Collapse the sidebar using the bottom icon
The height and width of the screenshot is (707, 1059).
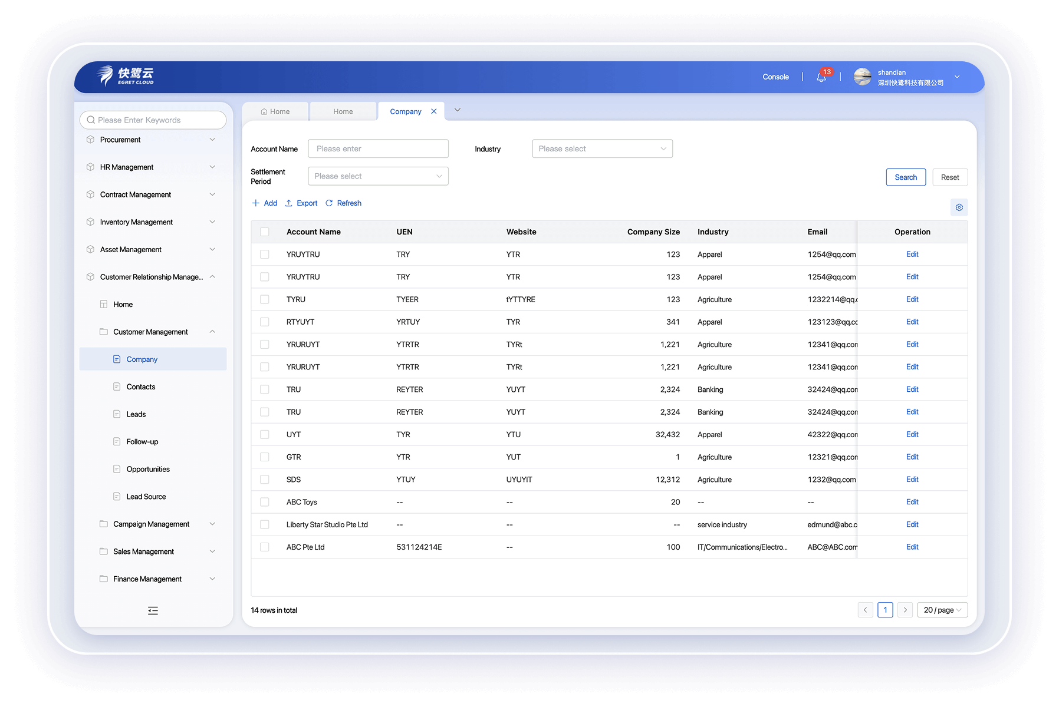pos(152,610)
